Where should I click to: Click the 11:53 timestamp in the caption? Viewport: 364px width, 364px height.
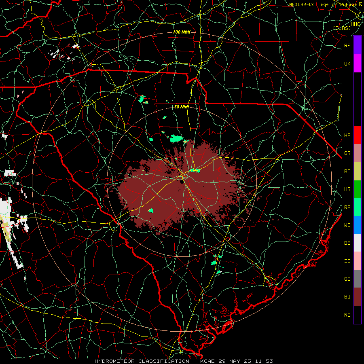(x=264, y=361)
